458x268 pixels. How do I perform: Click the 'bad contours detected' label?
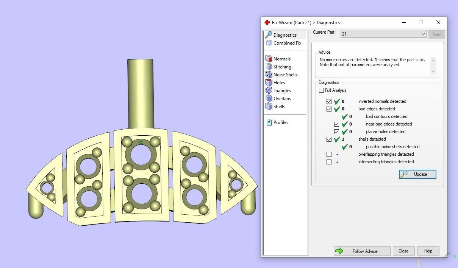coord(386,116)
